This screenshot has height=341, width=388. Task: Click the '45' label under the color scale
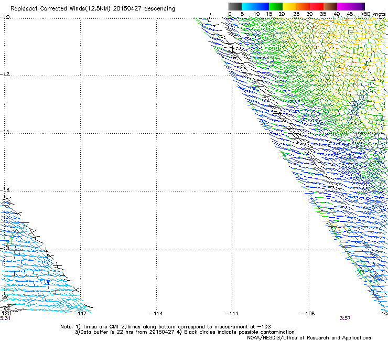[x=350, y=14]
